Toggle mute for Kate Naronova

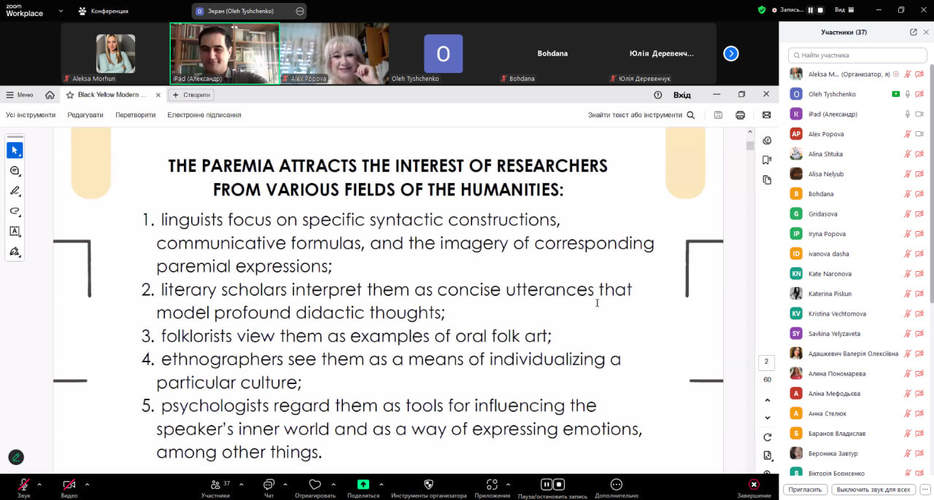(x=907, y=273)
